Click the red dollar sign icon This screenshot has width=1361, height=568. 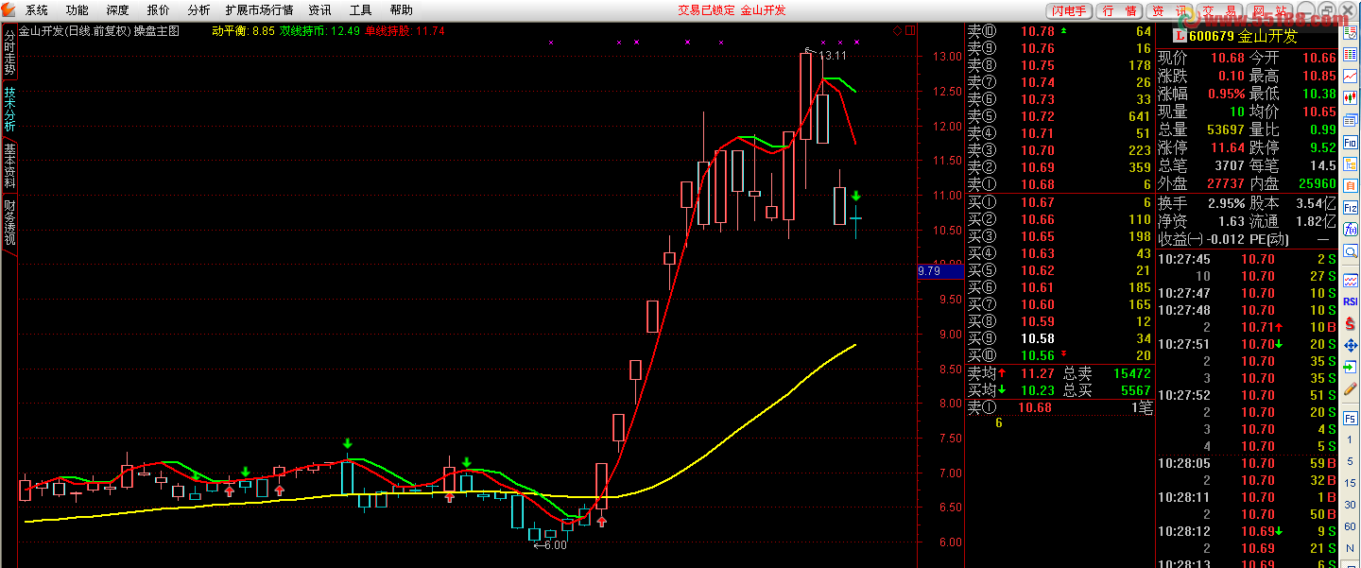click(1350, 324)
